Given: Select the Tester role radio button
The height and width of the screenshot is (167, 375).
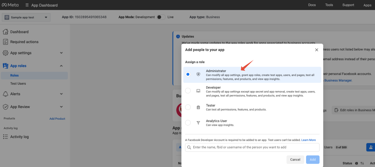Looking at the screenshot, I should (188, 107).
